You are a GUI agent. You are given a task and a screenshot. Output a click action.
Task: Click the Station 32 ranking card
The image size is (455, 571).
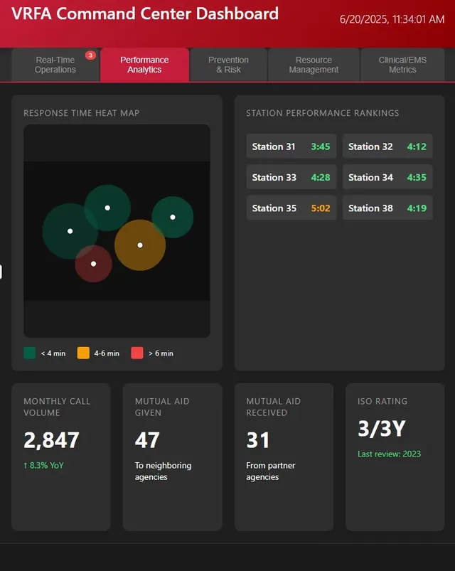click(x=387, y=146)
